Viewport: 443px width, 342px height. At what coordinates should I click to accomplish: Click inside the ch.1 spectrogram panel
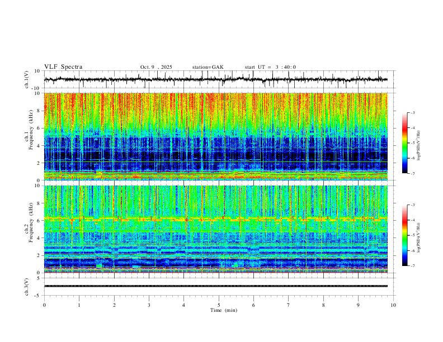tap(215, 136)
